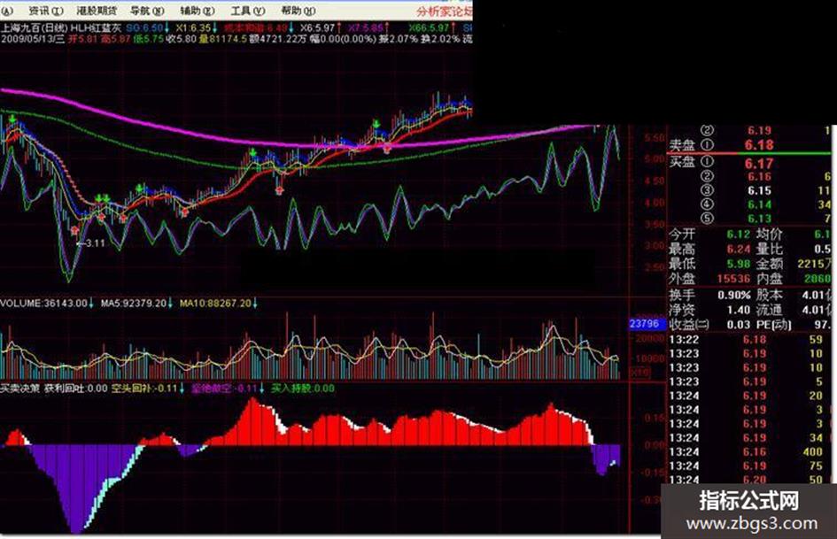The width and height of the screenshot is (837, 539).
Task: Click the 量81174.5 volume readout
Action: point(223,38)
